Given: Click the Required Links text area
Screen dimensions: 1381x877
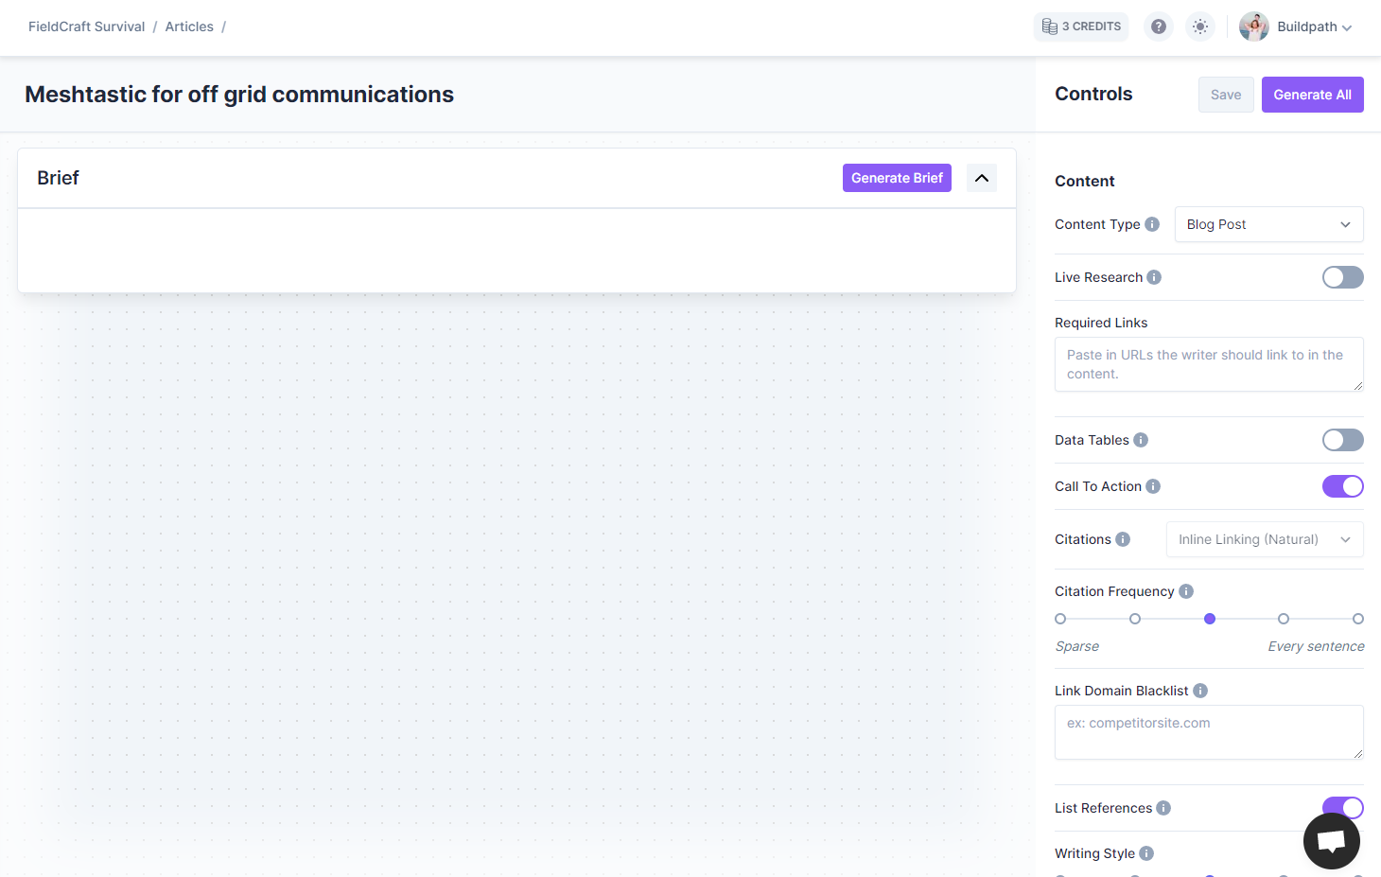Looking at the screenshot, I should point(1208,364).
